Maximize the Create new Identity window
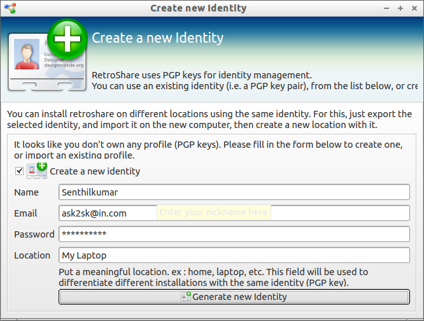The image size is (424, 321). click(400, 8)
